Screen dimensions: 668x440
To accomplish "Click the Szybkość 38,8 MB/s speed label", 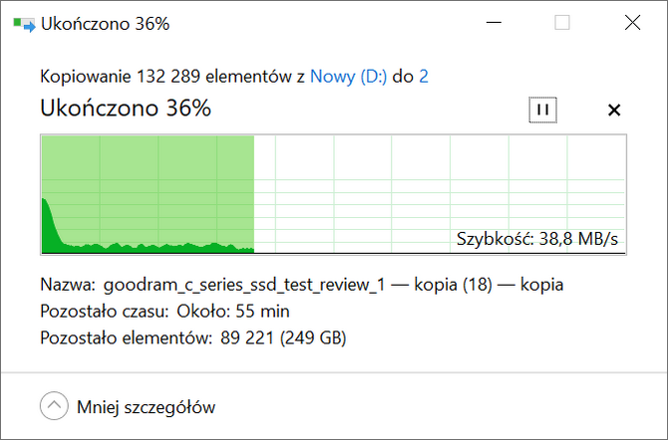I will [x=536, y=239].
